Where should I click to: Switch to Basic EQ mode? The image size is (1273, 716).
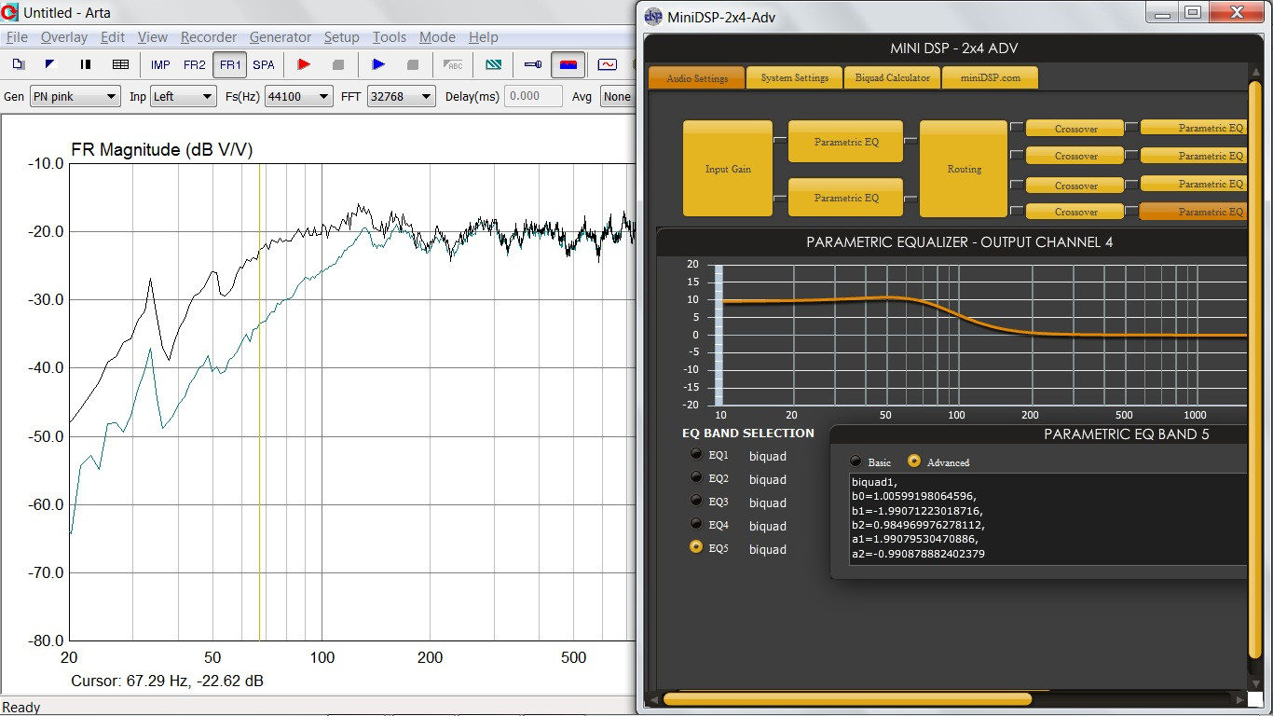[856, 461]
